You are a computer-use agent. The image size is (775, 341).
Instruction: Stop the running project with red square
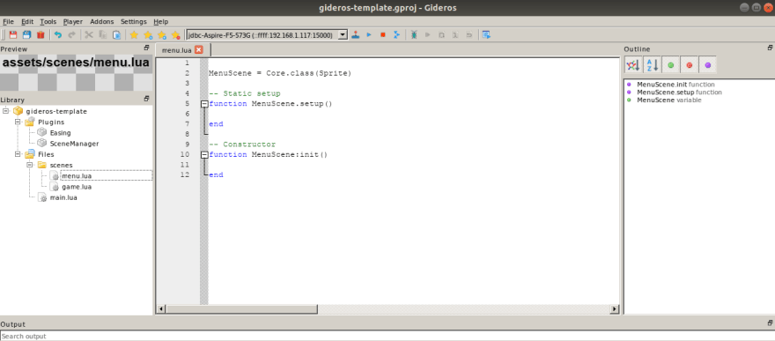(382, 35)
